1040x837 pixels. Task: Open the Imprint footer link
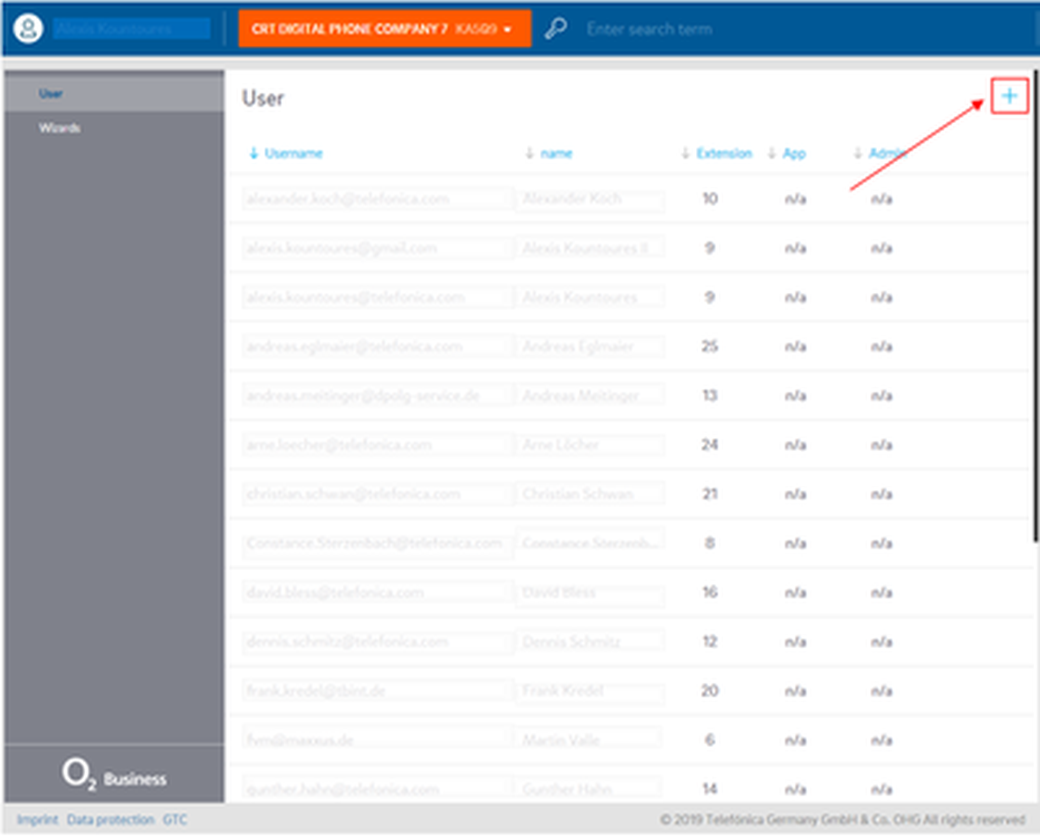pyautogui.click(x=37, y=819)
